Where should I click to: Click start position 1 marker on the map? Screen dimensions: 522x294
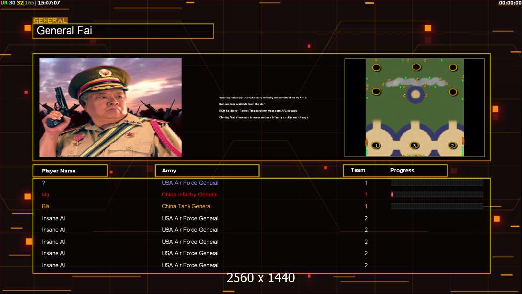pos(376,145)
